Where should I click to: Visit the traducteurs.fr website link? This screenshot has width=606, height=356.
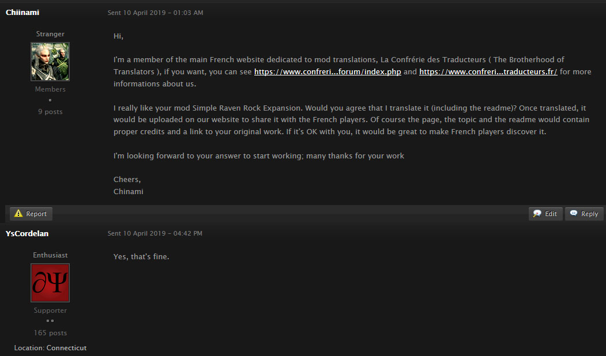(x=488, y=72)
